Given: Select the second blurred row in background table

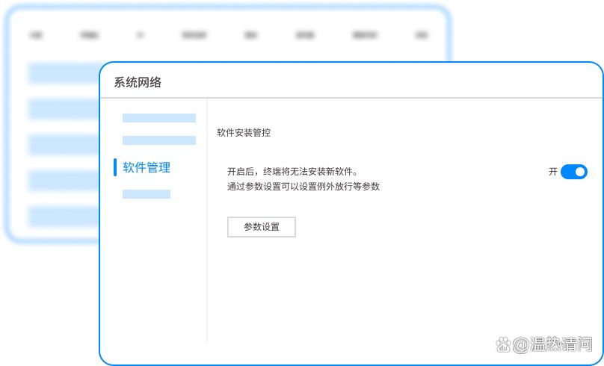Looking at the screenshot, I should click(x=64, y=109).
